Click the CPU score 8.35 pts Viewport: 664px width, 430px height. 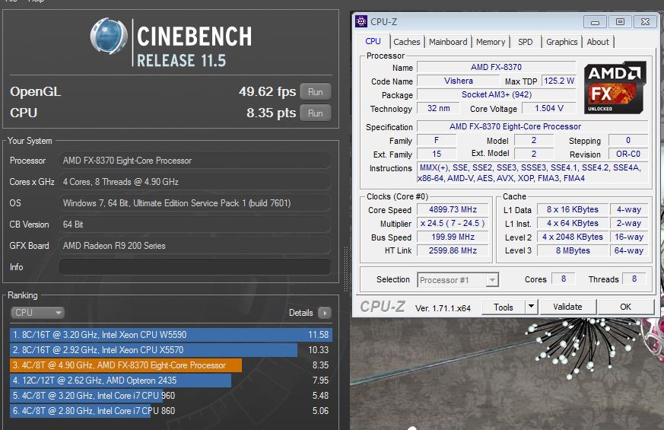coord(271,113)
